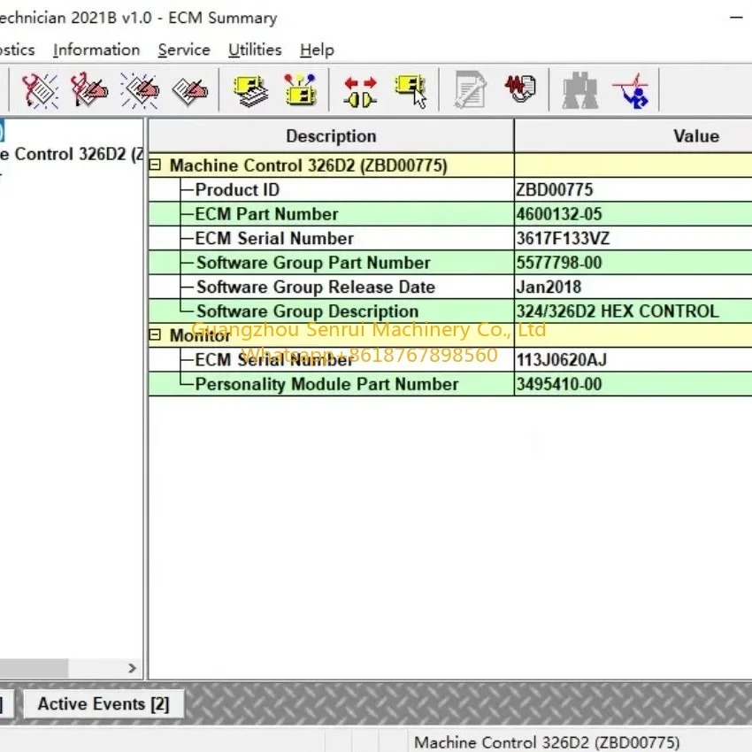Click the left panel scroll right arrow

click(132, 668)
